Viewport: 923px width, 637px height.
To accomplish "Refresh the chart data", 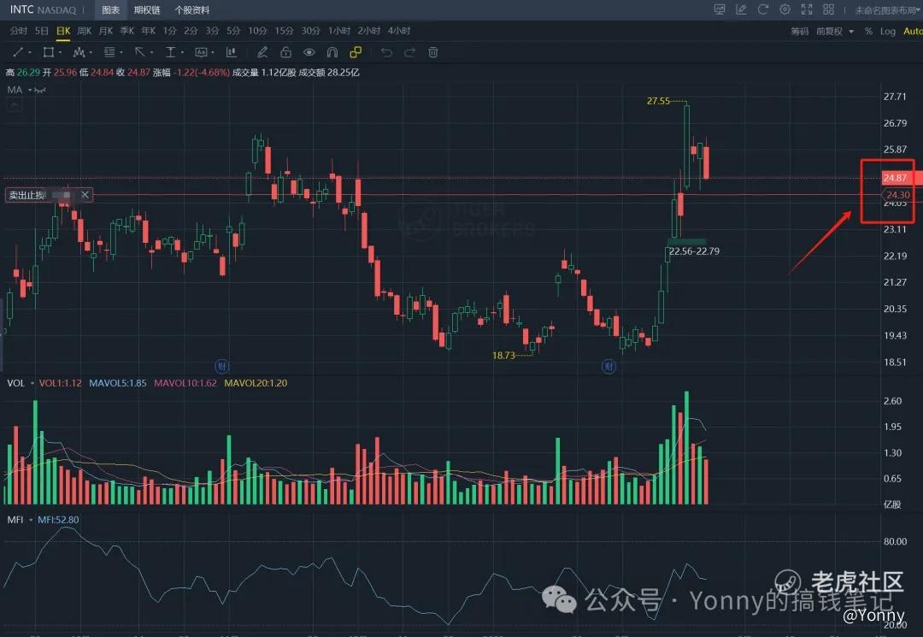I will 763,9.
